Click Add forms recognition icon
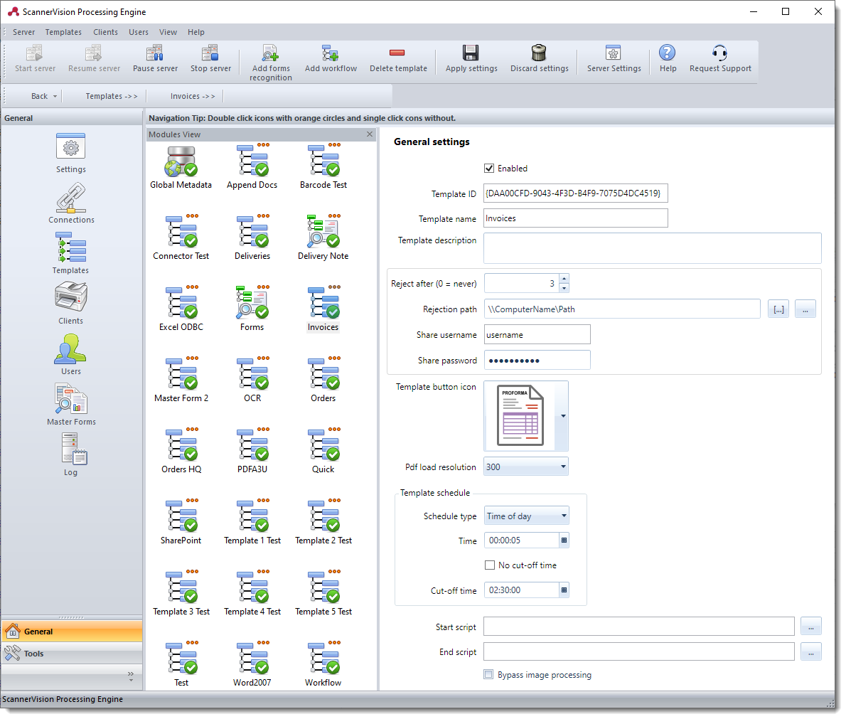Viewport: 846px width, 719px height. 270,53
